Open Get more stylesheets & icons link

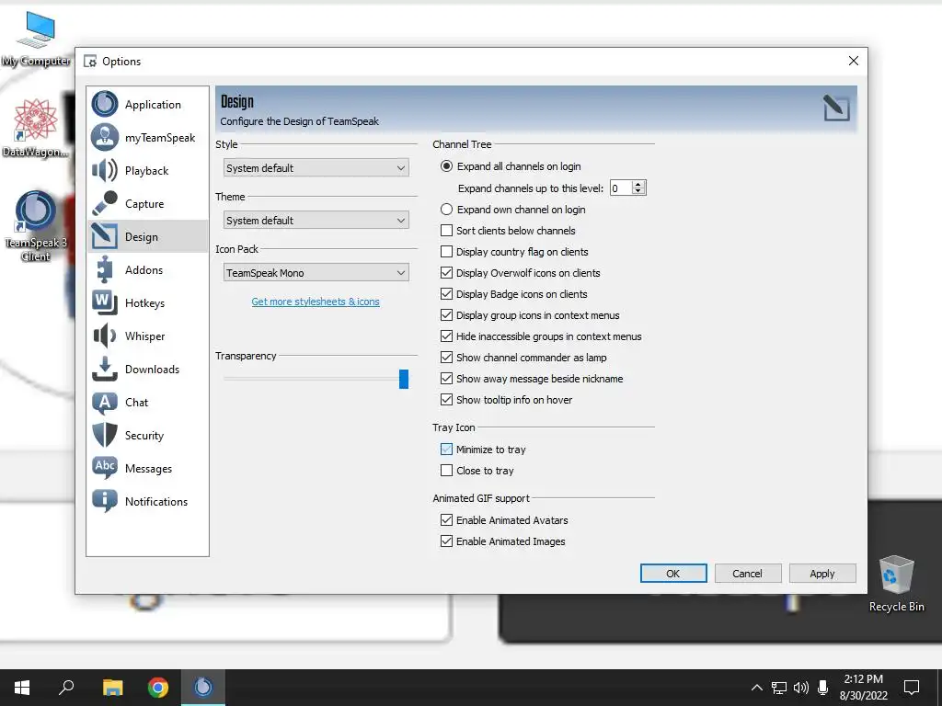pos(316,302)
